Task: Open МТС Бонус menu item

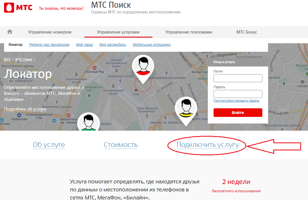Action: coord(247,32)
